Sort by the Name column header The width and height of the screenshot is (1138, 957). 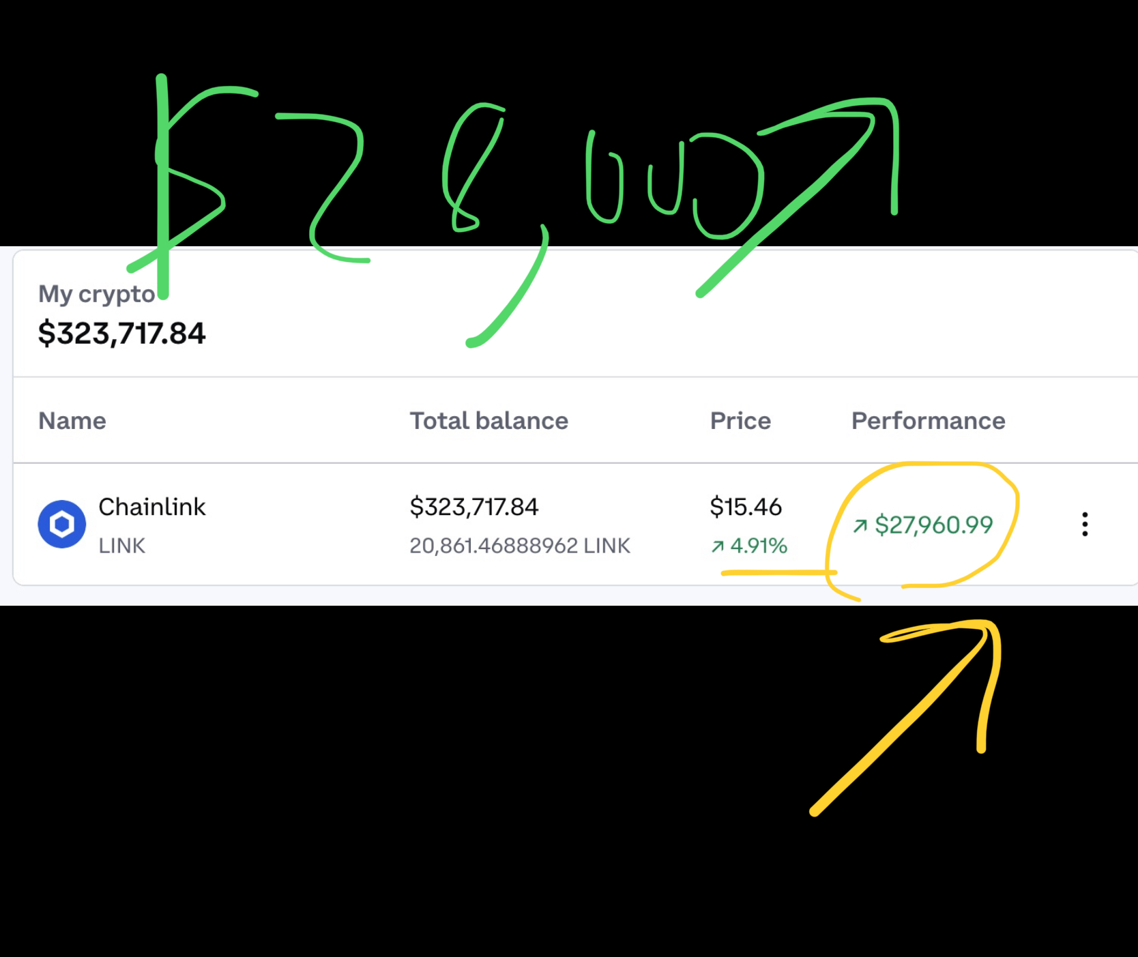coord(72,421)
